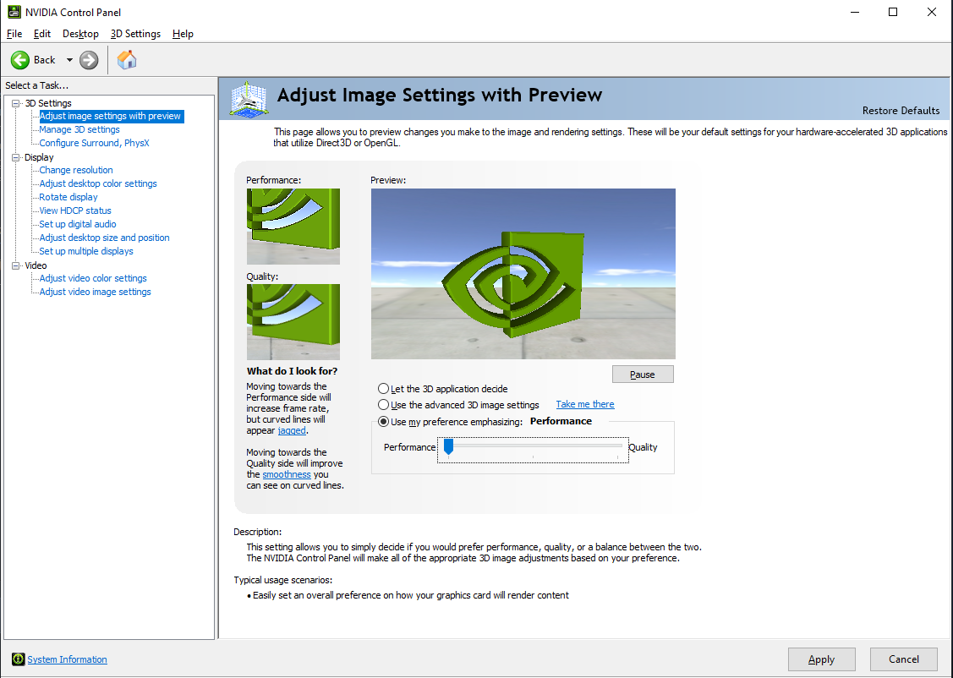Open Adjust video image settings
The width and height of the screenshot is (953, 678).
(x=95, y=292)
